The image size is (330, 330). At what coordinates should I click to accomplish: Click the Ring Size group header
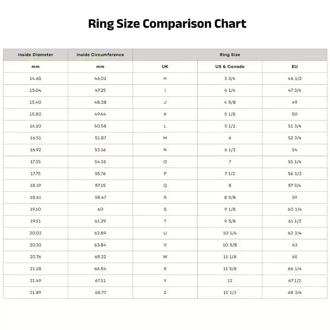point(230,55)
